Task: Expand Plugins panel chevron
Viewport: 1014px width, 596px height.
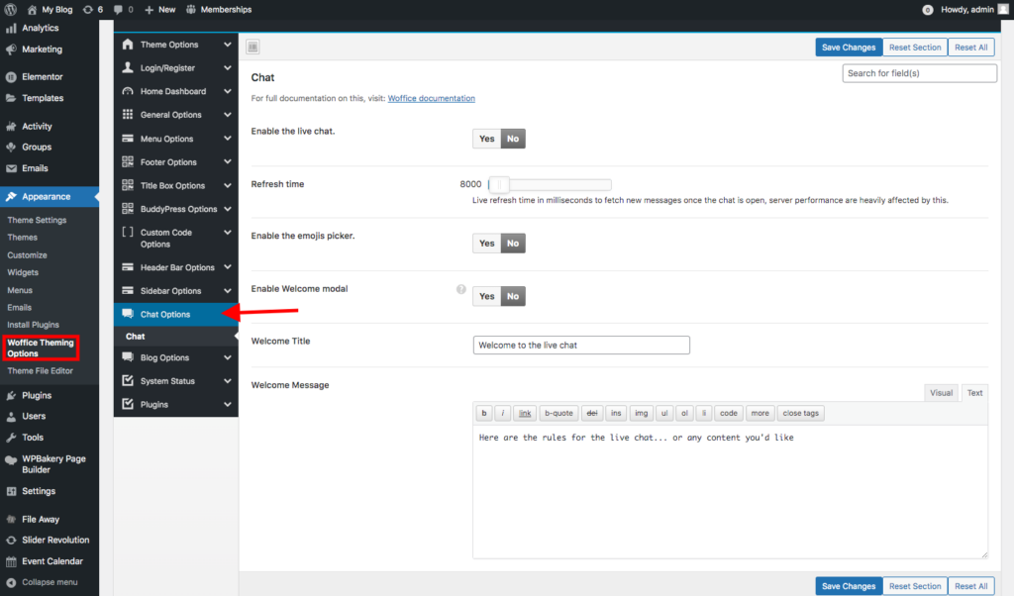Action: [228, 404]
